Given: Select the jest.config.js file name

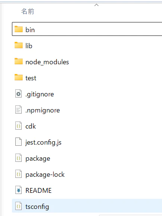Looking at the screenshot, I should point(43,142).
